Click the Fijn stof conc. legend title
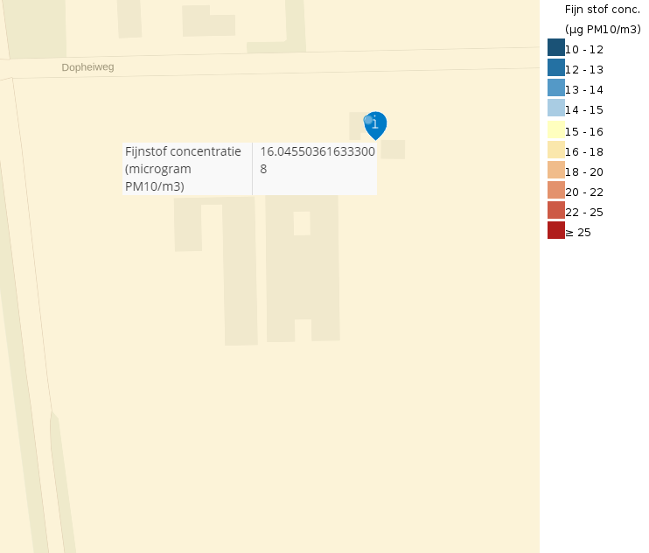Screen dimensions: 649x553 pos(603,10)
